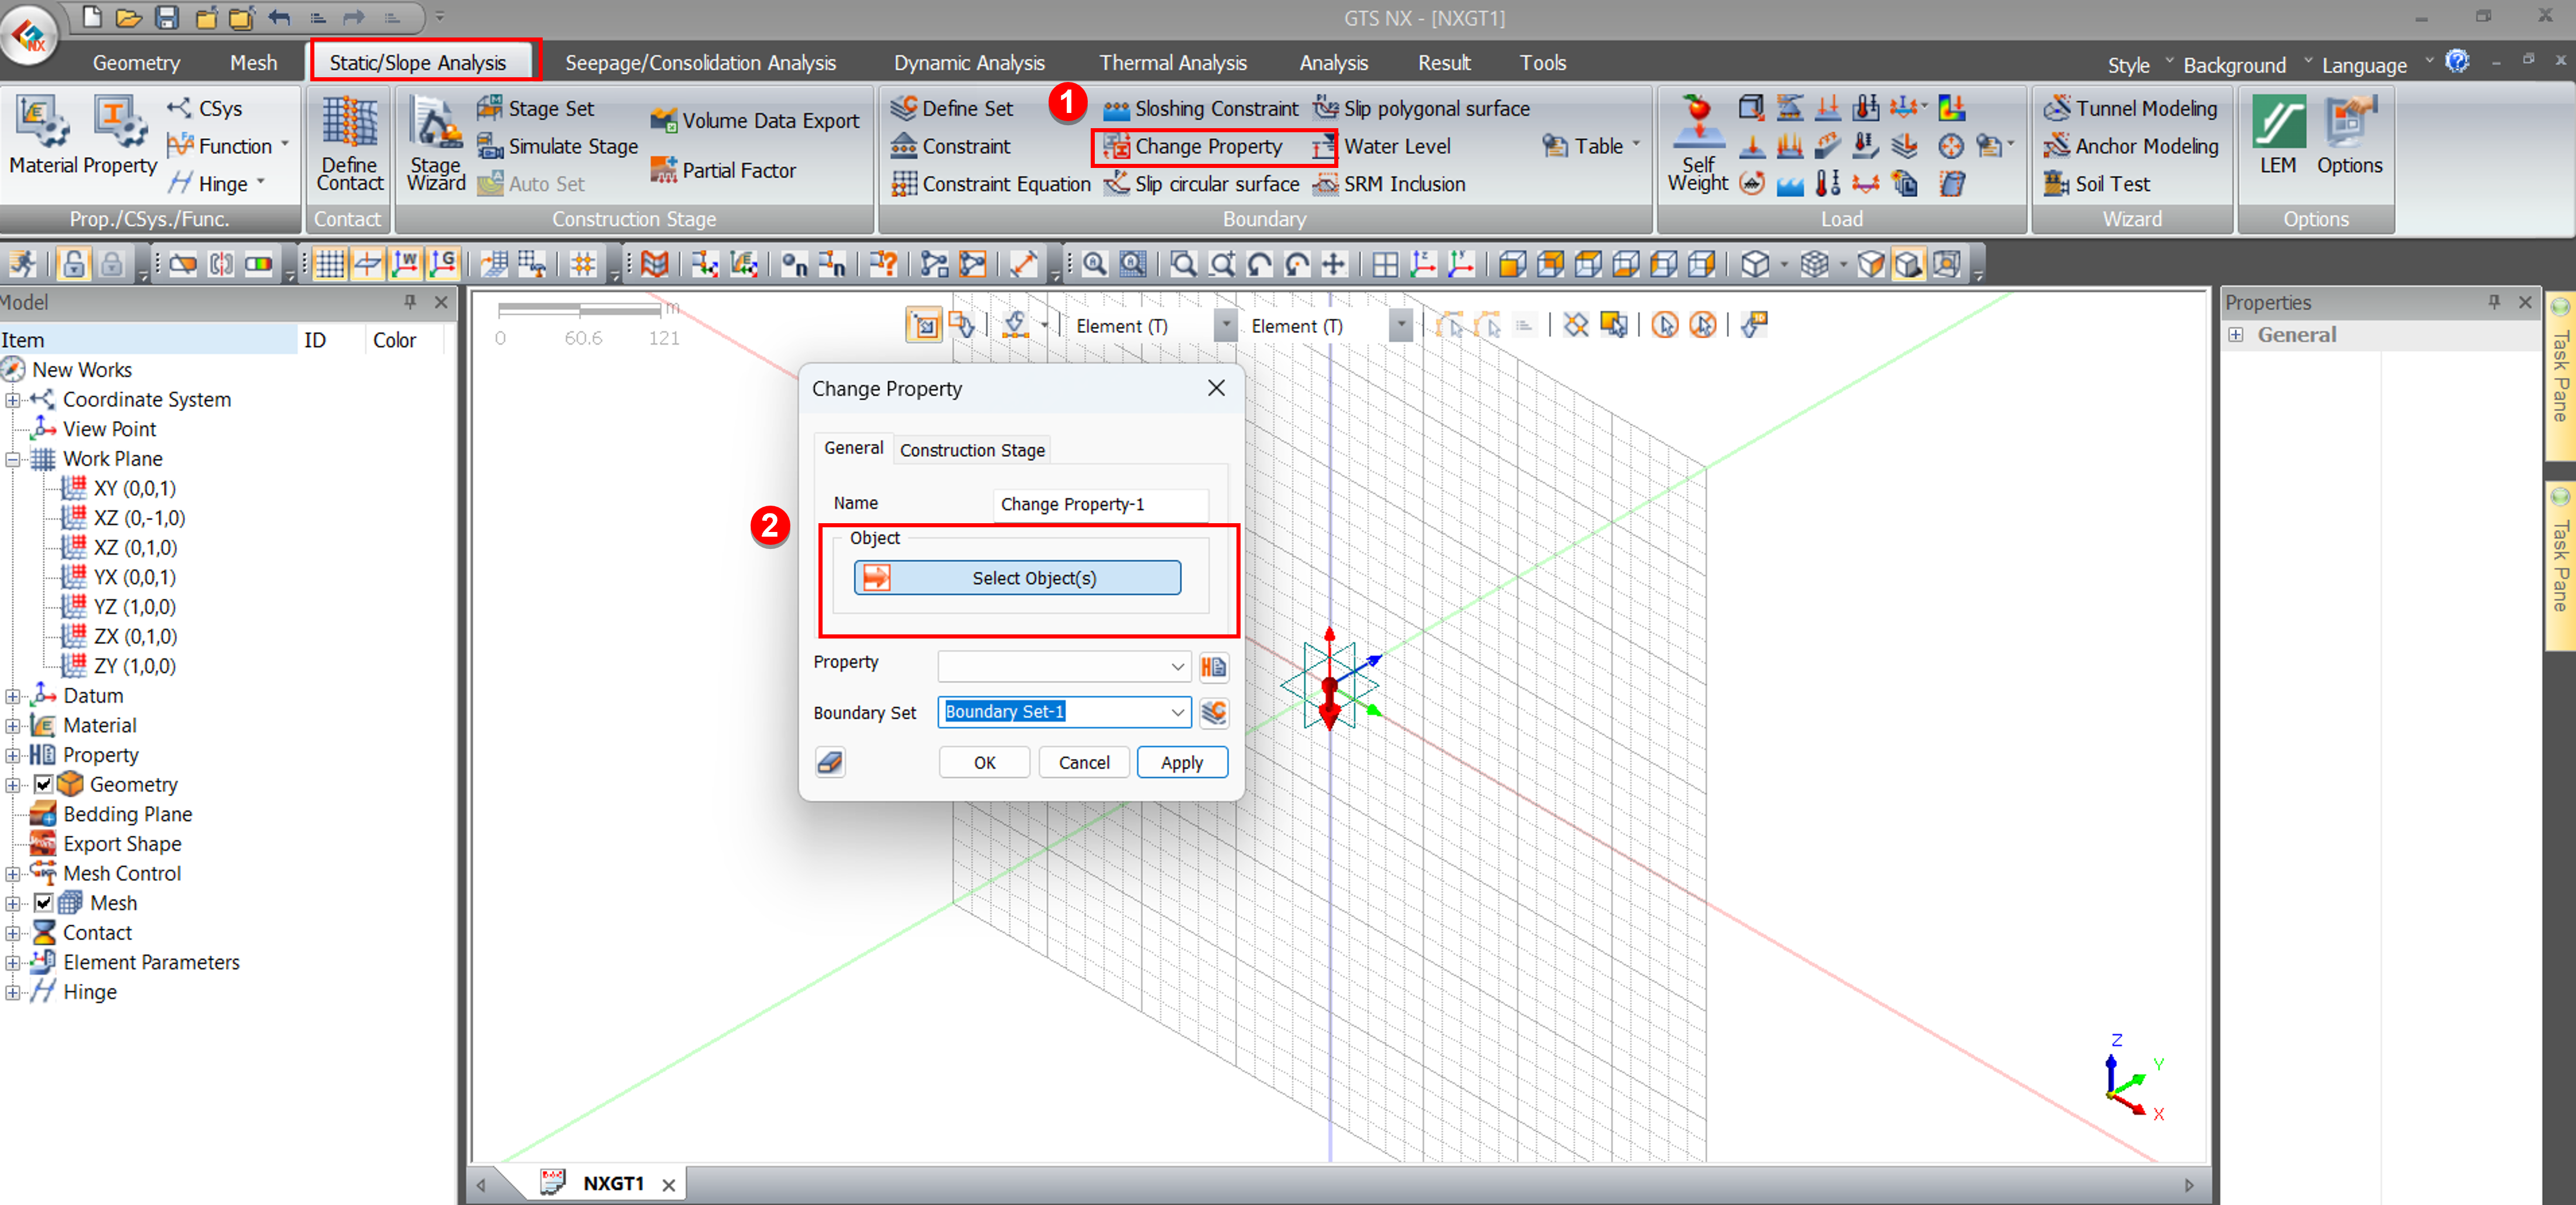Open the second Element (T) filter dropdown
Image resolution: width=2576 pixels, height=1205 pixels.
click(1401, 326)
